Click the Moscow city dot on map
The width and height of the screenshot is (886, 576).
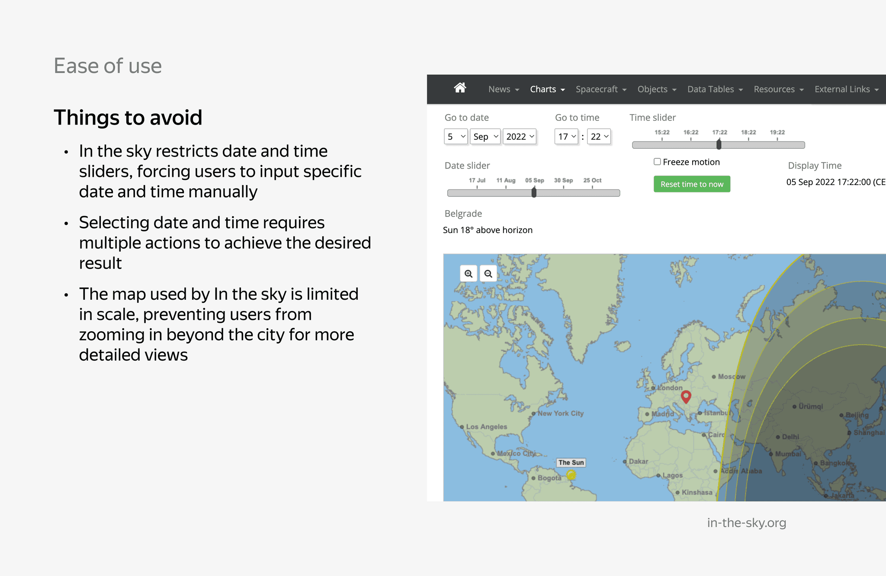tap(714, 377)
